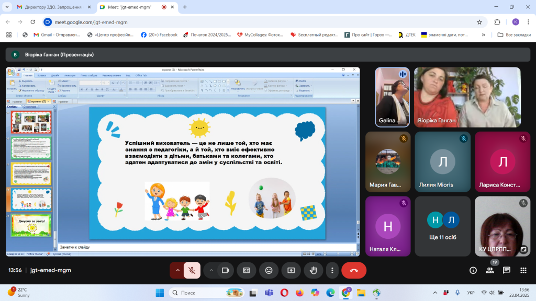Screen dimensions: 536x301
Task: Bookmark this page with the star
Action: [479, 22]
